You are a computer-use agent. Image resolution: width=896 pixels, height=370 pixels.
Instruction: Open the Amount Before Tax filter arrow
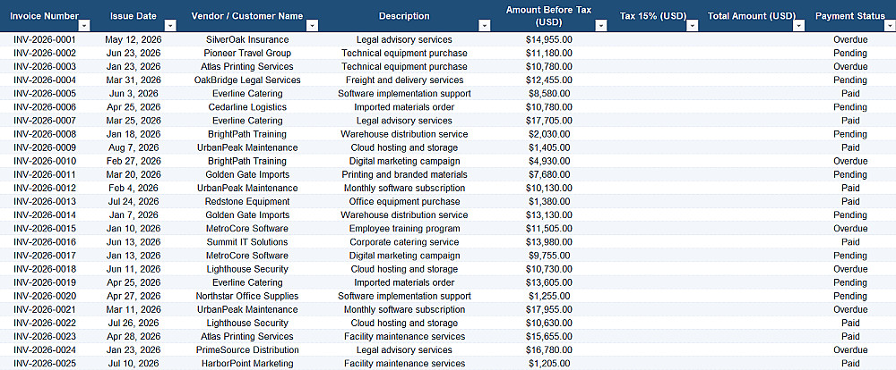tap(601, 26)
